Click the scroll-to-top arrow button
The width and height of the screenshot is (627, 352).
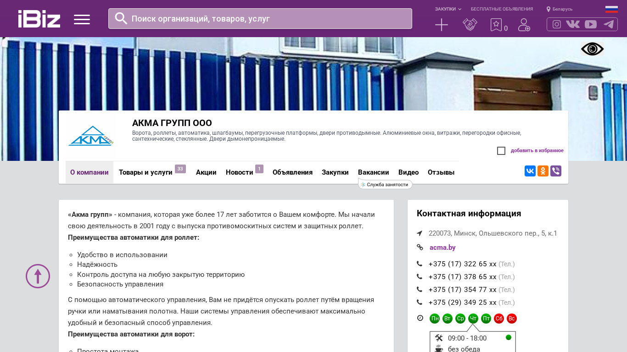click(38, 276)
